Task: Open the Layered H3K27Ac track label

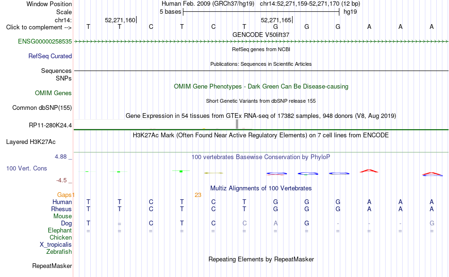Action: (31, 142)
